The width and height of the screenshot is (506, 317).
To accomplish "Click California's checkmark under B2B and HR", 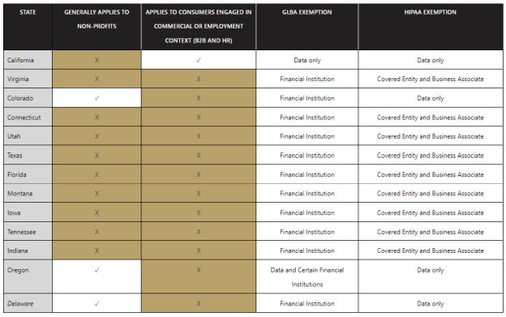I will pyautogui.click(x=199, y=60).
